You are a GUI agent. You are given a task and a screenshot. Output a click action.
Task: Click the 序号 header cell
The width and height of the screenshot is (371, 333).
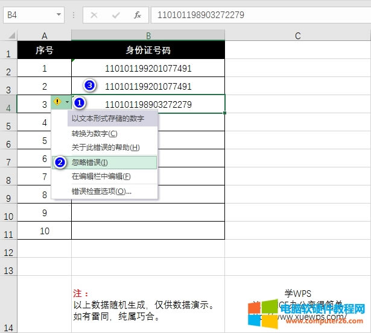click(45, 51)
